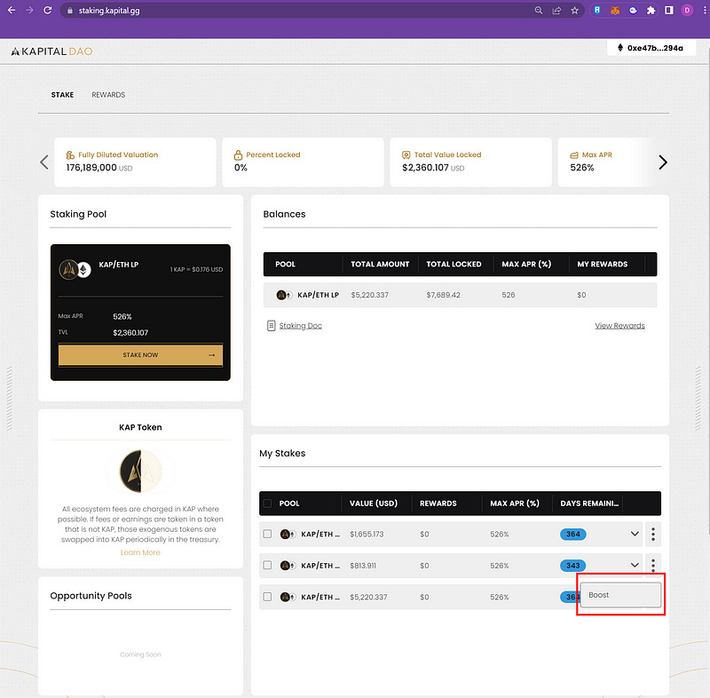Check the $813.911 stake checkbox
Screen dimensions: 710x698
[x=268, y=566]
